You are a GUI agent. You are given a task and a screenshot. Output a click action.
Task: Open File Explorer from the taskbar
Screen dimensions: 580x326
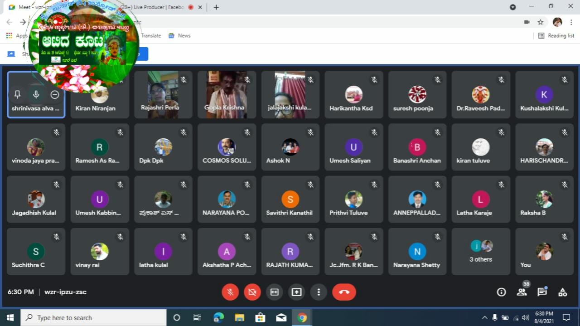239,317
